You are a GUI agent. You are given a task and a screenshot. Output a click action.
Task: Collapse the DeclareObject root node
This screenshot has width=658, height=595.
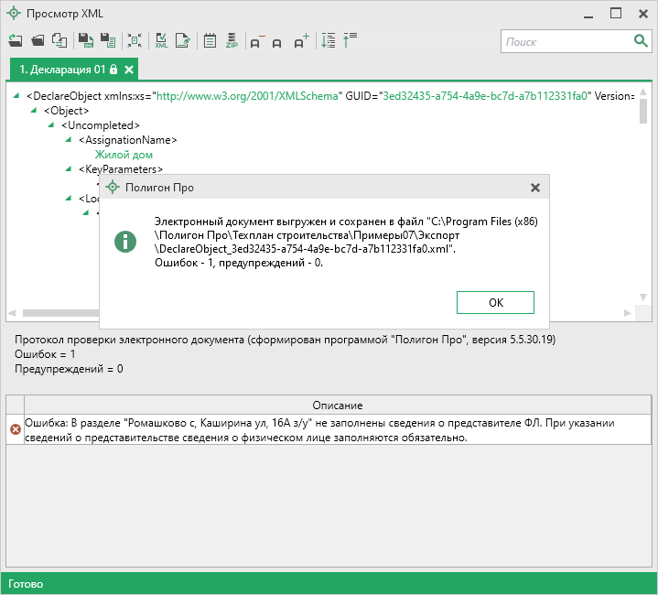18,95
